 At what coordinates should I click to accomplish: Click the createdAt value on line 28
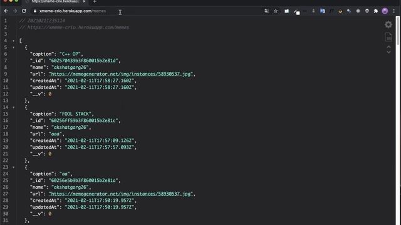tap(100, 201)
